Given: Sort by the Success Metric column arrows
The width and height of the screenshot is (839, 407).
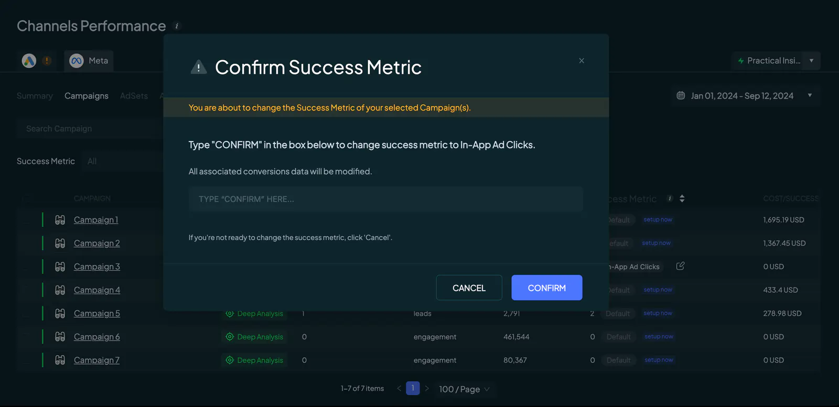Looking at the screenshot, I should point(682,199).
